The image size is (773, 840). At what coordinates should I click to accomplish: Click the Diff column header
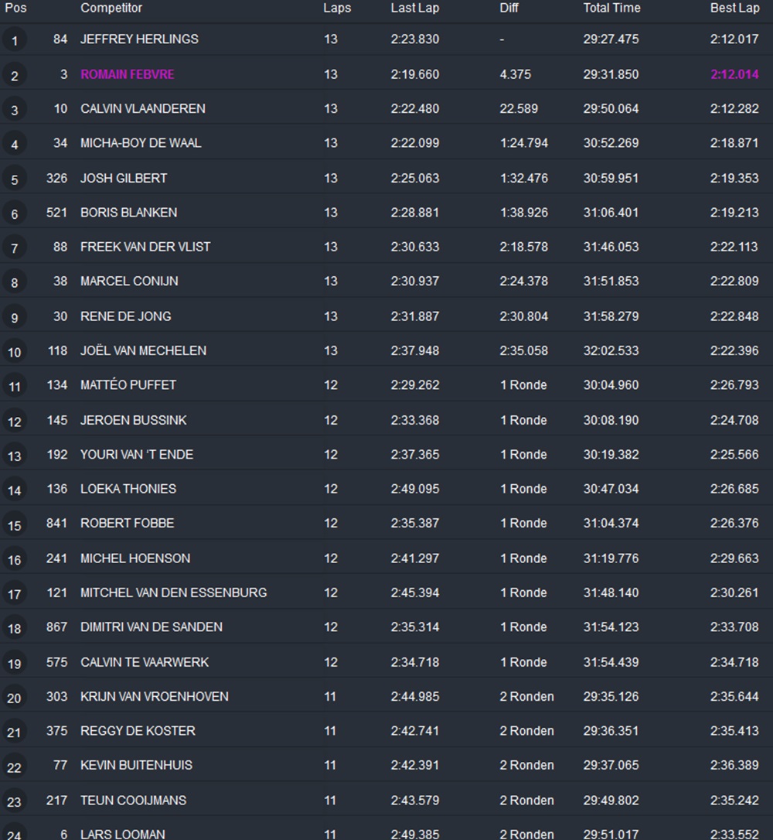pos(509,8)
